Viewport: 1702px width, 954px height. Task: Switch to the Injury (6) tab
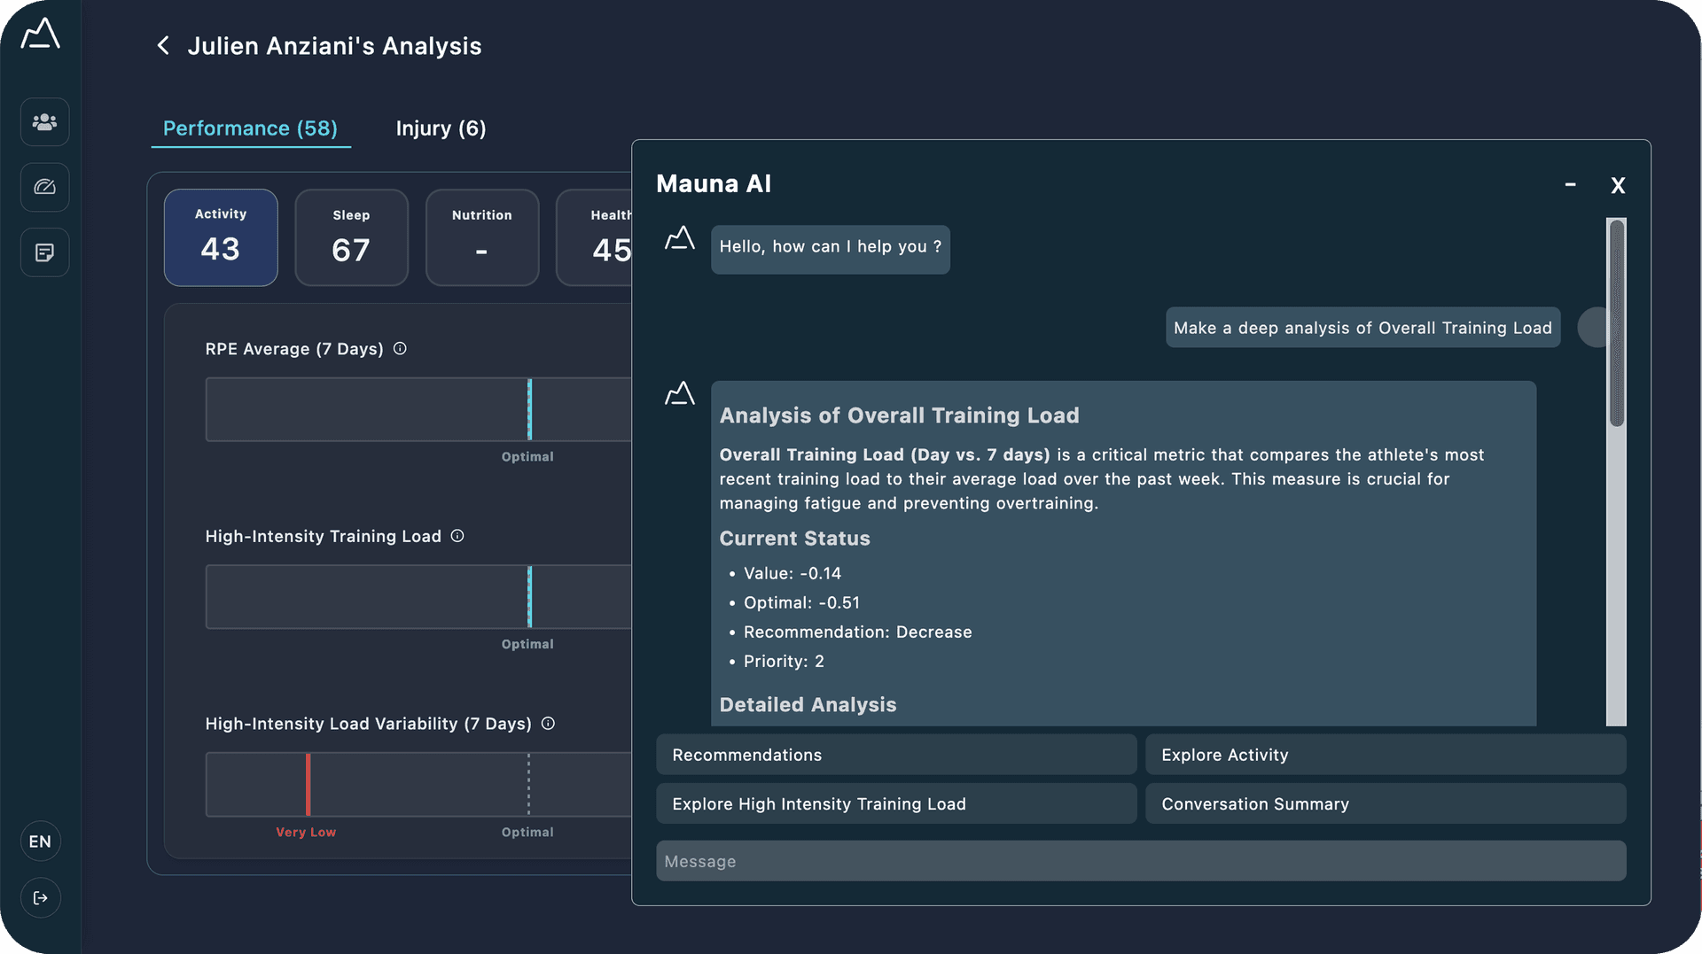point(441,128)
